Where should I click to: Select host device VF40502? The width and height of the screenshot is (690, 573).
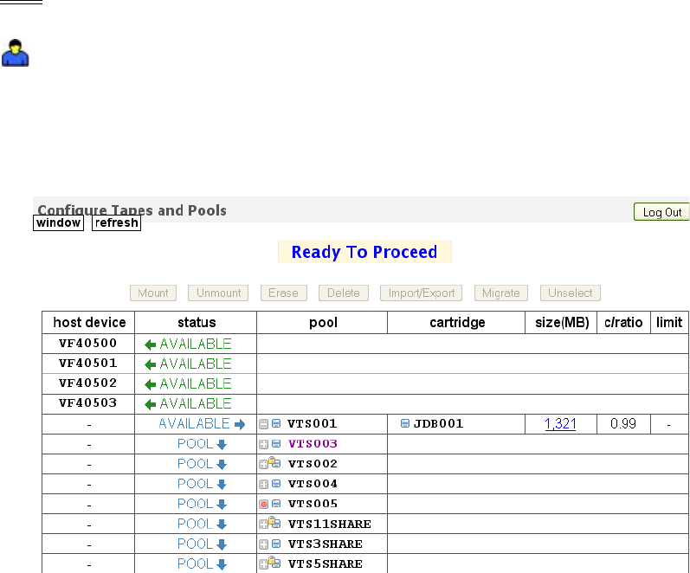coord(88,383)
